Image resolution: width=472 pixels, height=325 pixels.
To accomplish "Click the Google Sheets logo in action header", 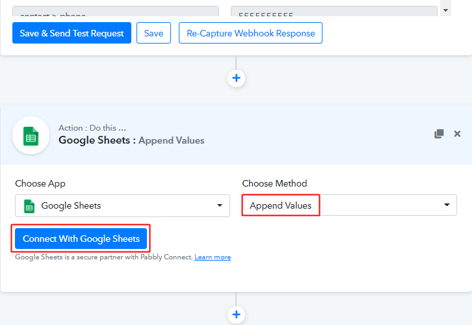I will (x=31, y=136).
